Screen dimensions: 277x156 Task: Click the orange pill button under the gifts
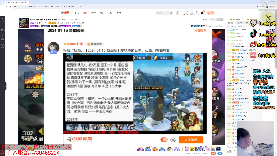pyautogui.click(x=213, y=153)
